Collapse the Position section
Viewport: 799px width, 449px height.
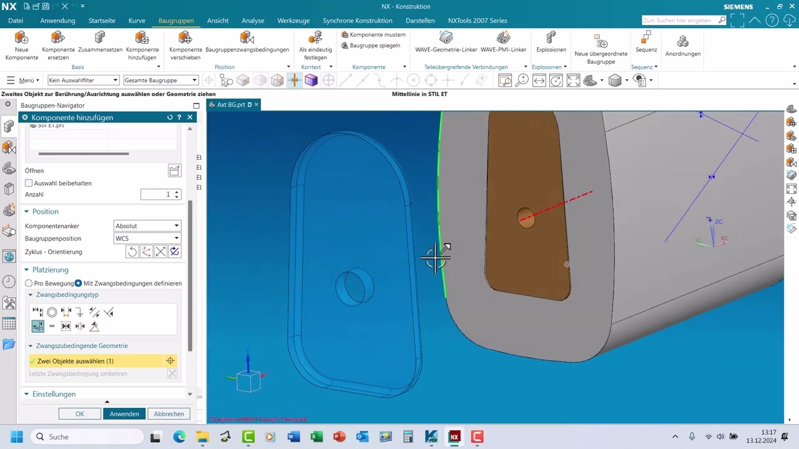26,212
